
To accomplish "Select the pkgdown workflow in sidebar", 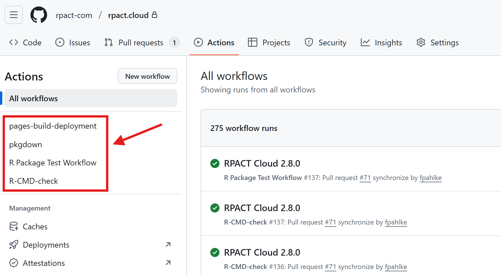I will (26, 145).
